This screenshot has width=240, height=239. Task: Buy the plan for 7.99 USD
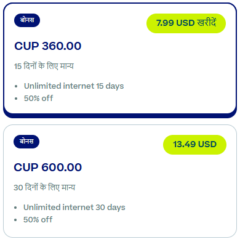click(186, 23)
